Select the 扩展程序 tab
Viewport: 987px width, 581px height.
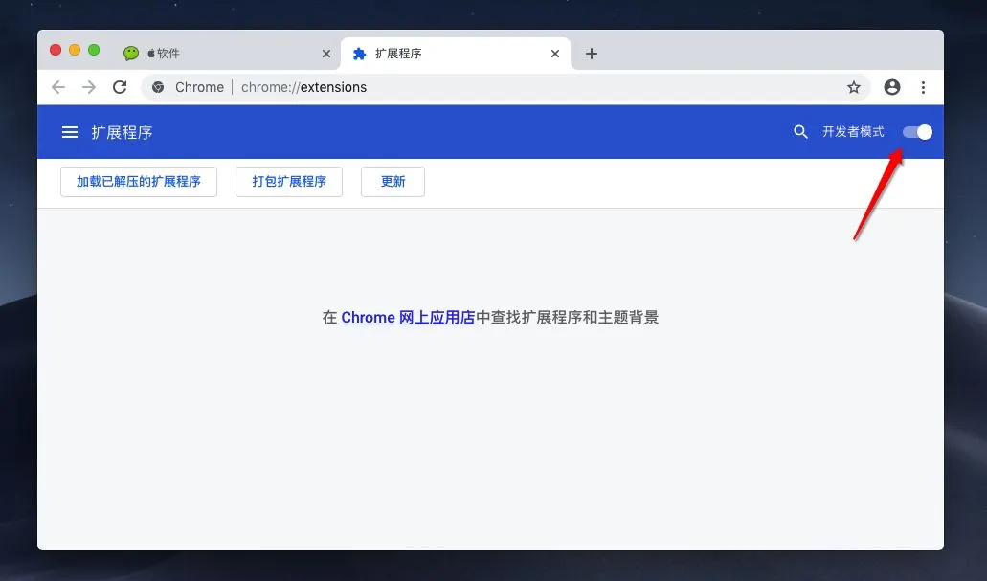(x=455, y=54)
